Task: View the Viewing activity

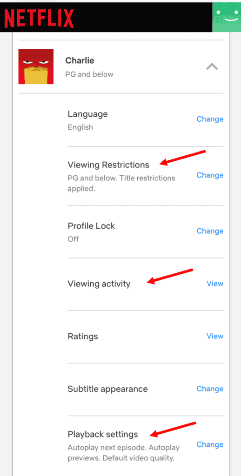Action: pyautogui.click(x=215, y=284)
